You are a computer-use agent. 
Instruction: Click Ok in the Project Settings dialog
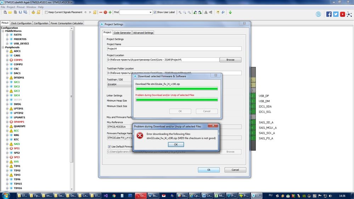coord(209,170)
